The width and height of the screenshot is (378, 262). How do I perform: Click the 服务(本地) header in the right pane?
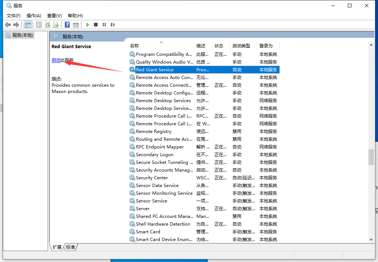73,36
